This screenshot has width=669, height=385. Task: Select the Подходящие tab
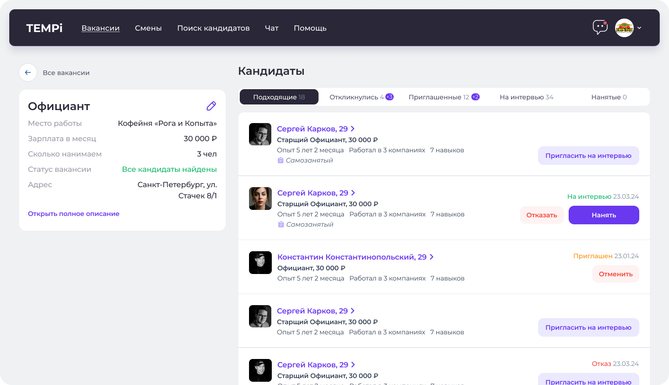point(279,97)
